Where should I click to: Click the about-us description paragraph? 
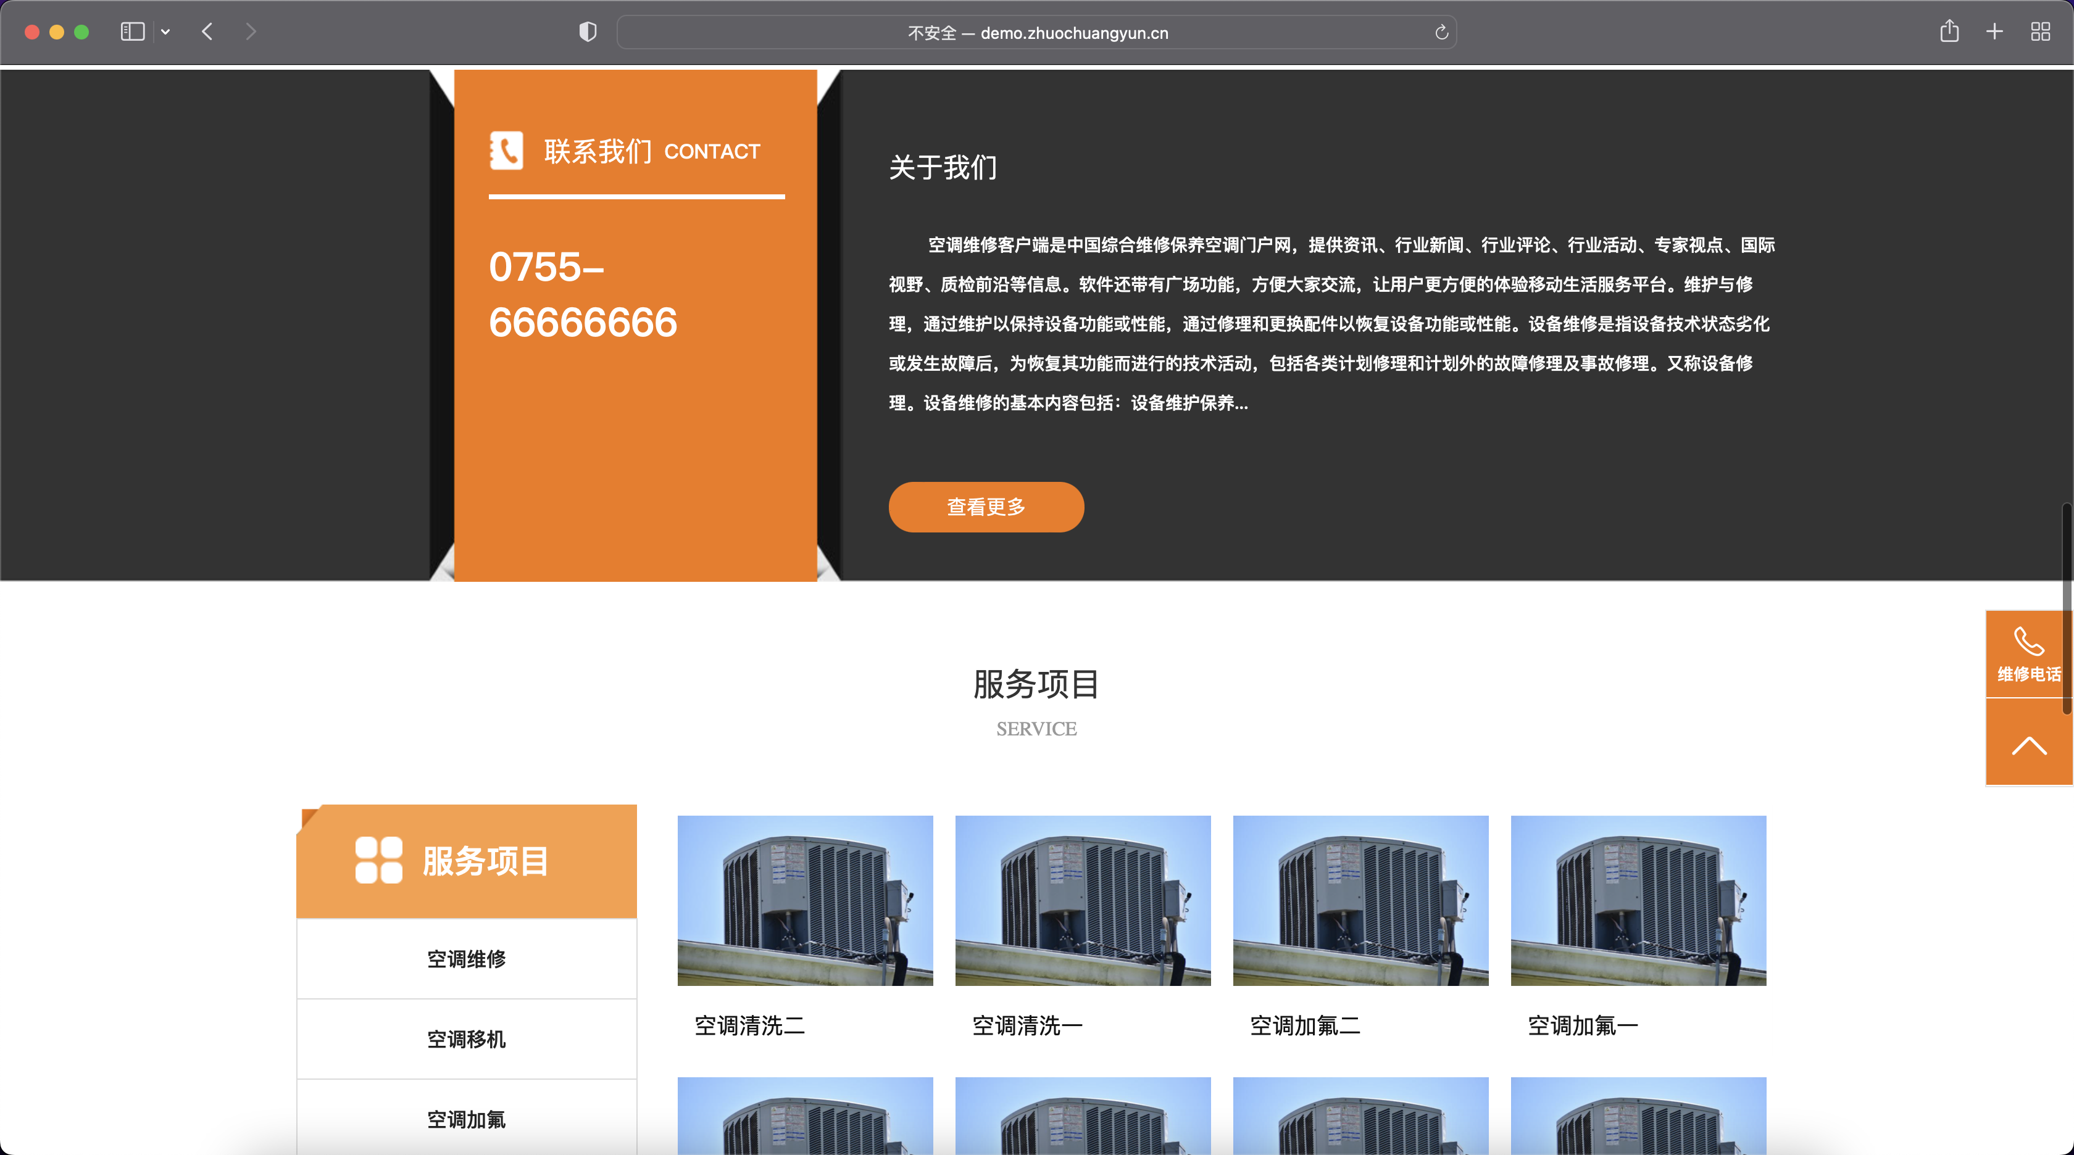1331,323
